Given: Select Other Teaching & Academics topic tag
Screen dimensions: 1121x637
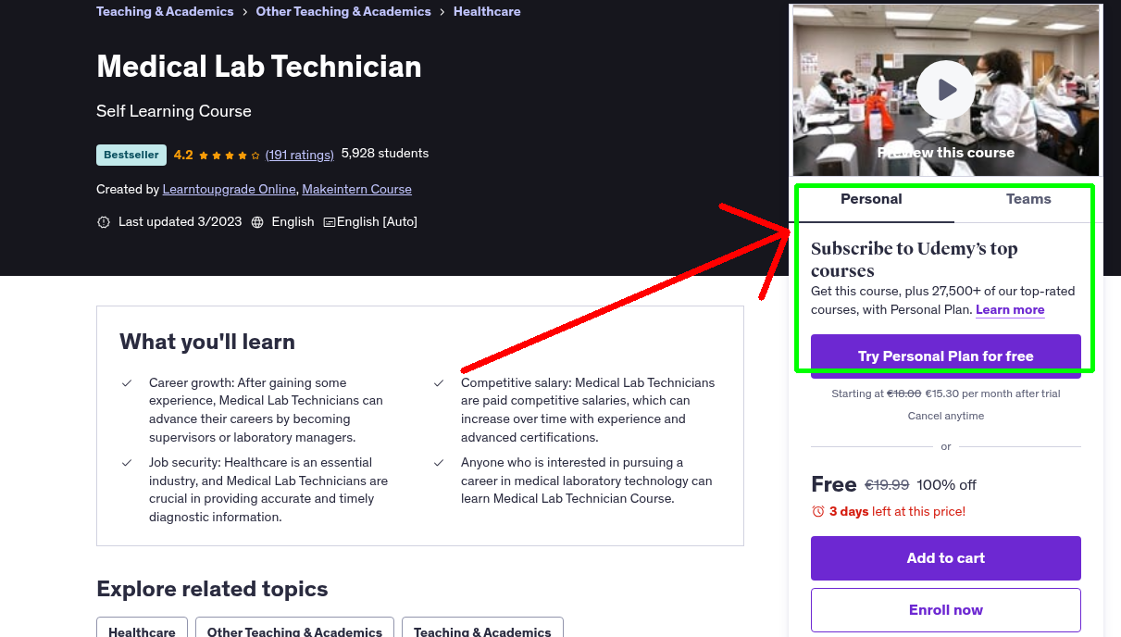Looking at the screenshot, I should (294, 630).
